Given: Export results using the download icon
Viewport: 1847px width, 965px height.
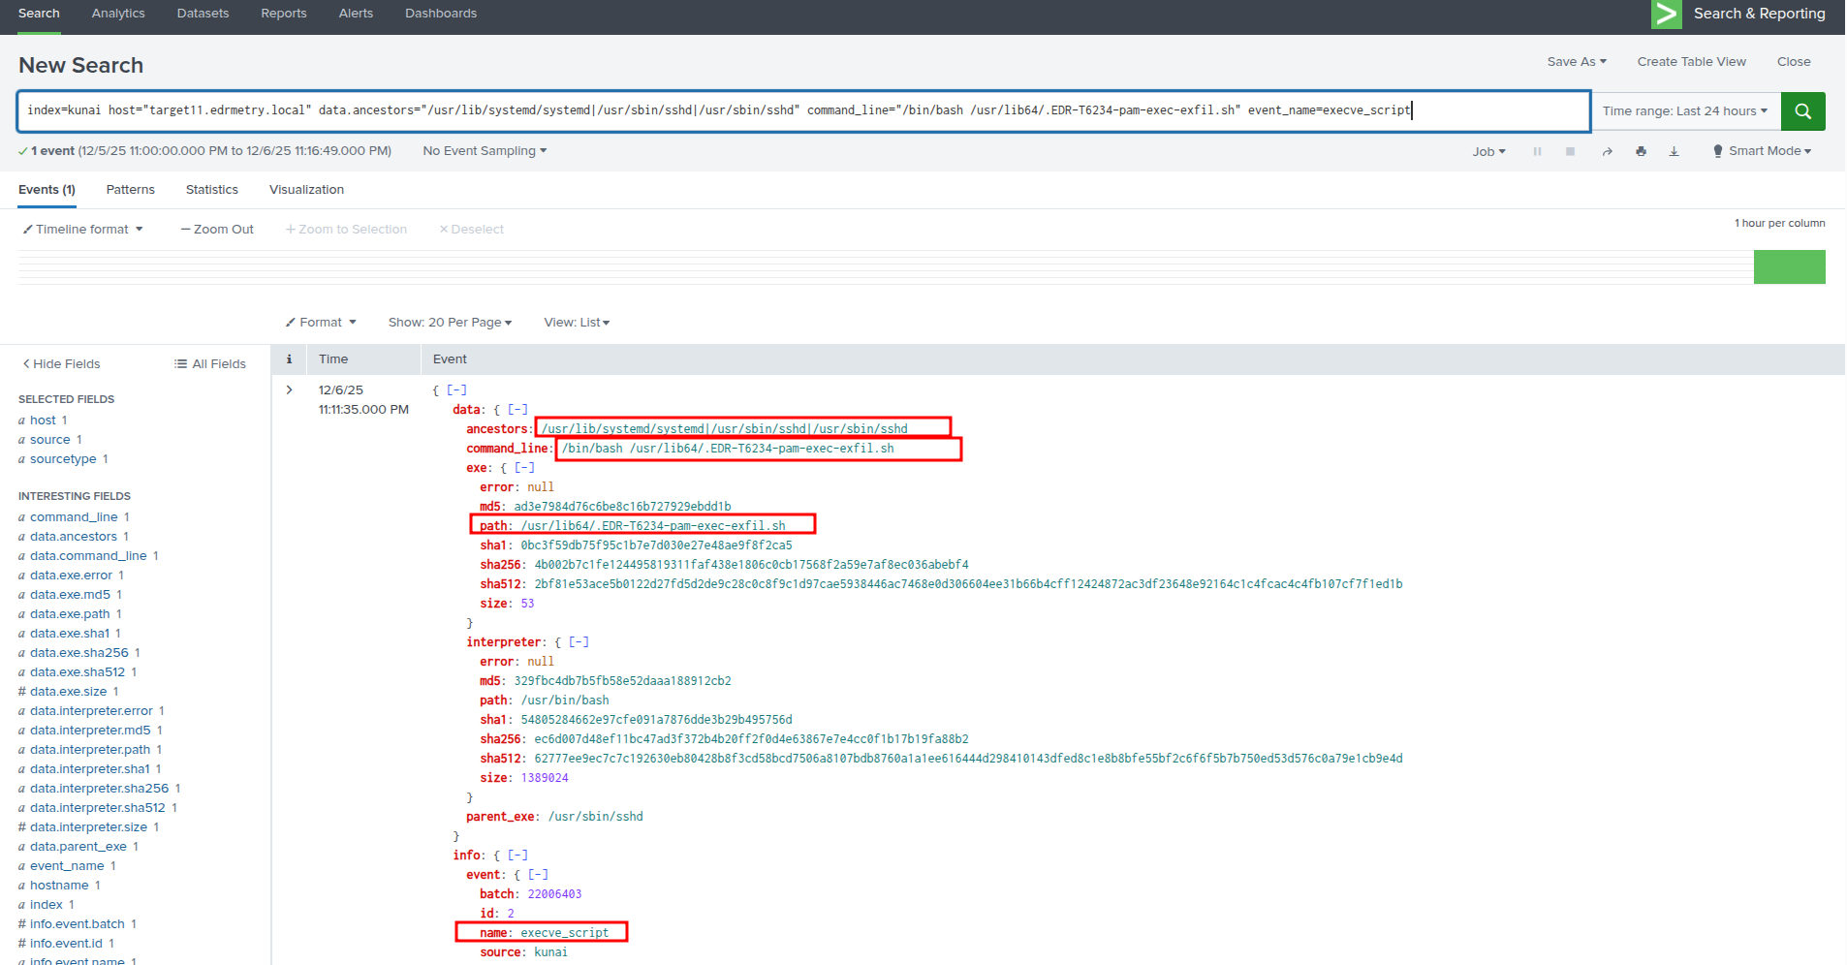Looking at the screenshot, I should coord(1674,152).
